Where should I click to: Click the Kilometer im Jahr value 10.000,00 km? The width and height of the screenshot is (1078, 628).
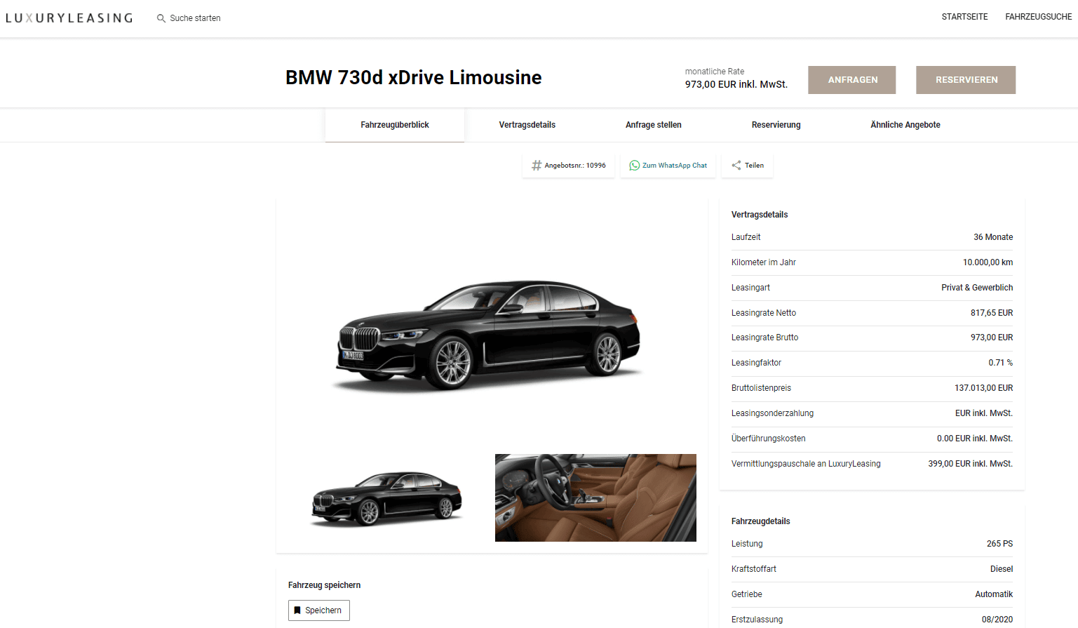[988, 262]
